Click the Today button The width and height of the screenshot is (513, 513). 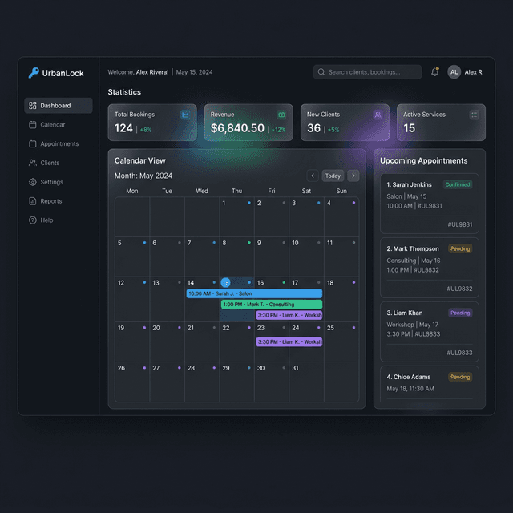(333, 176)
